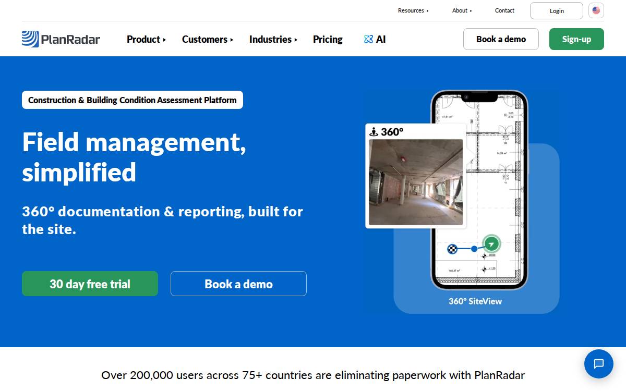Open the 360° site photo thumbnail

click(416, 182)
